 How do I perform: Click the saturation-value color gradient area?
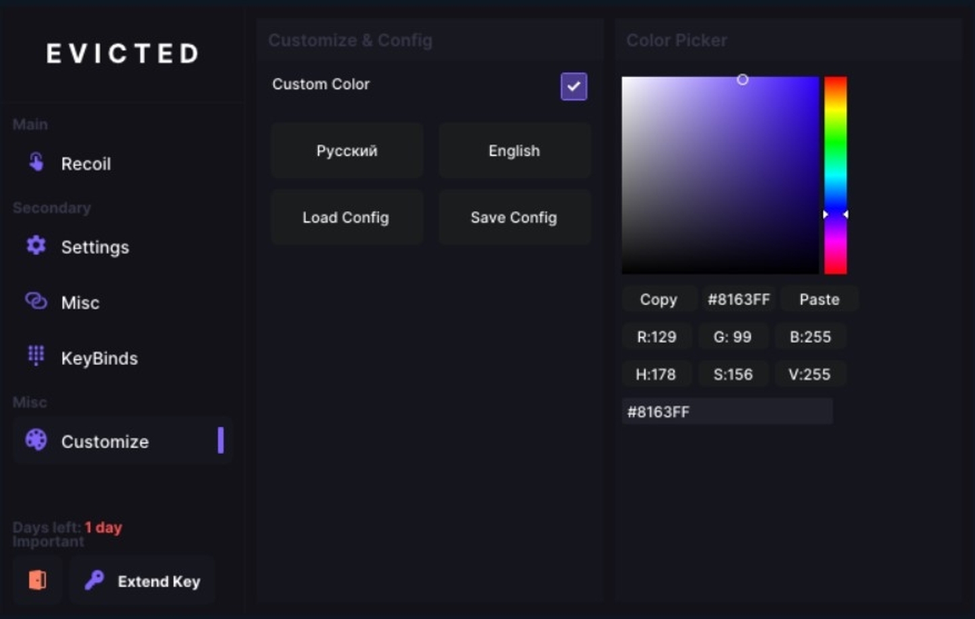[x=720, y=175]
